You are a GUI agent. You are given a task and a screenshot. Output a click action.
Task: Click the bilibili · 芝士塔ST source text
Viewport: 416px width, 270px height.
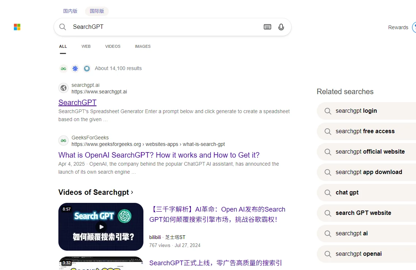(x=167, y=237)
